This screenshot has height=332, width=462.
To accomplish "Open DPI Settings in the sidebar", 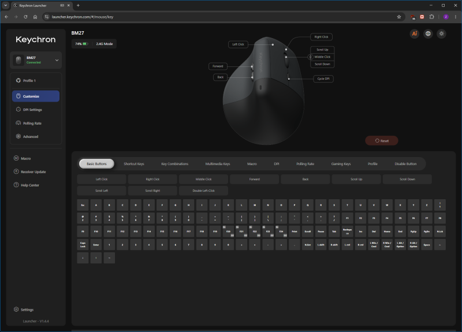I will pos(36,110).
